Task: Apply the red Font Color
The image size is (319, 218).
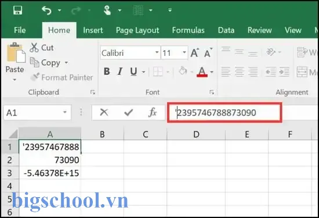Action: point(202,72)
